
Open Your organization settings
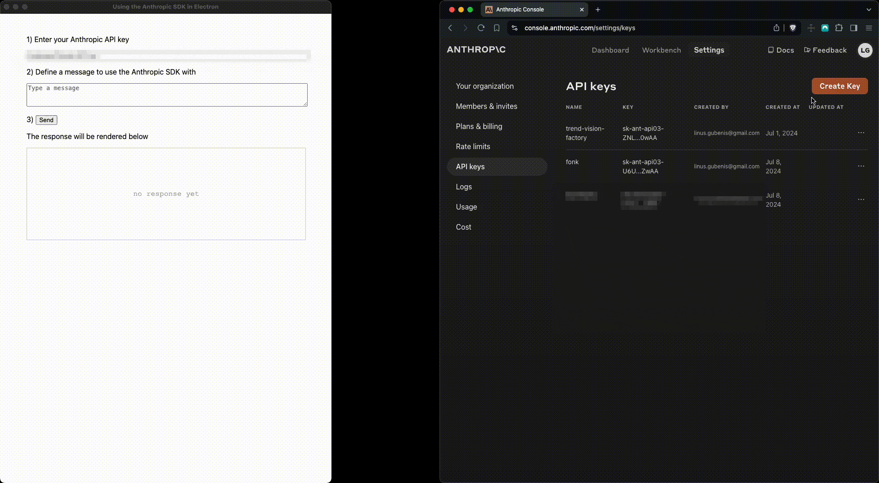(485, 86)
